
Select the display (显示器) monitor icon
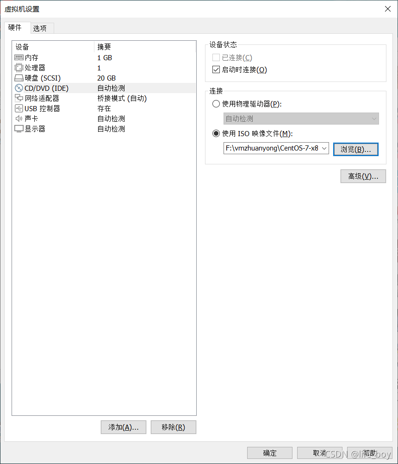click(19, 129)
